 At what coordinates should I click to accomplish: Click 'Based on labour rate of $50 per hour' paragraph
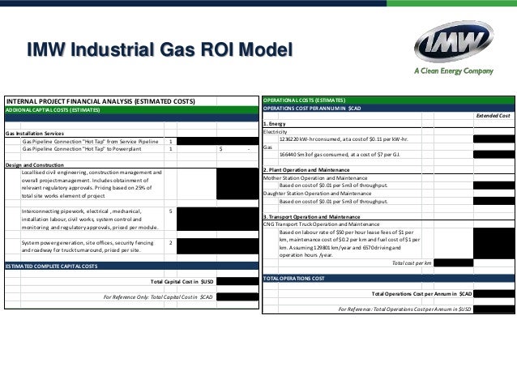[349, 244]
